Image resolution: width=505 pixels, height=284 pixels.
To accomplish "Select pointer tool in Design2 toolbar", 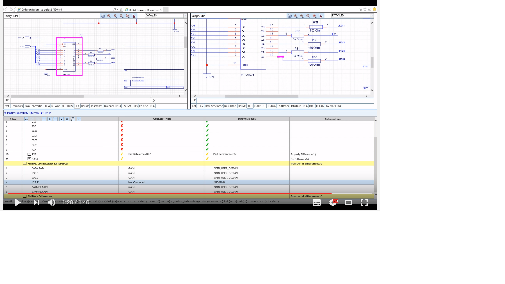I will point(321,16).
